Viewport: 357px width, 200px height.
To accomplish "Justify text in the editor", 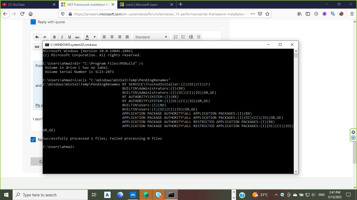I will tap(127, 37).
